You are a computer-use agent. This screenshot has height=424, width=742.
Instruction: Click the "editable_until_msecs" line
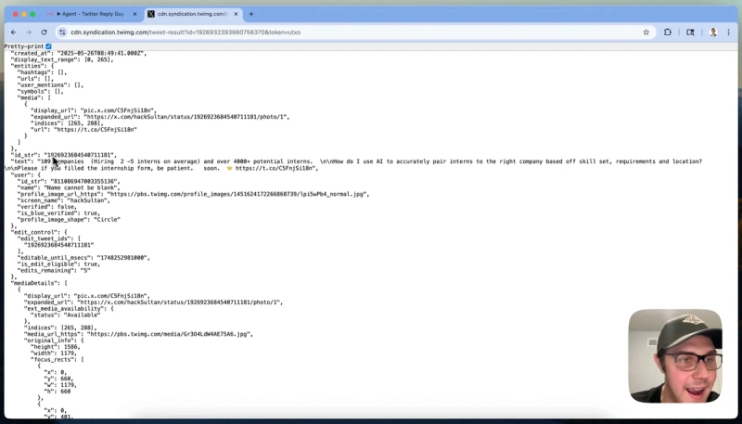83,258
